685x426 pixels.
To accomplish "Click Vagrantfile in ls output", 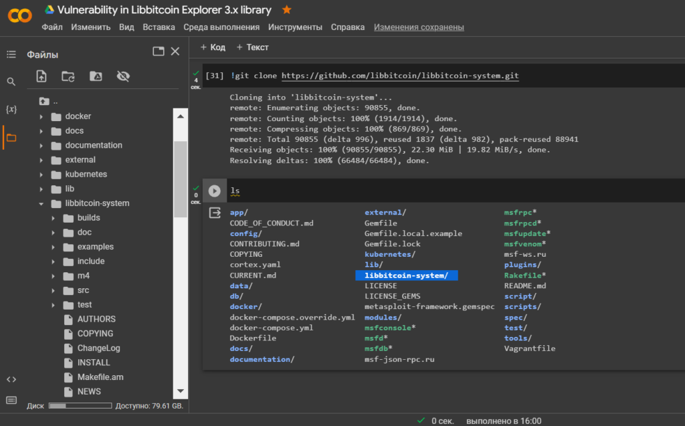I will pyautogui.click(x=530, y=348).
